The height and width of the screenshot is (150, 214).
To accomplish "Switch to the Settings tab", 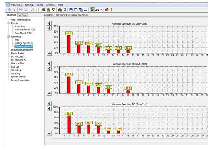I will 22,15.
